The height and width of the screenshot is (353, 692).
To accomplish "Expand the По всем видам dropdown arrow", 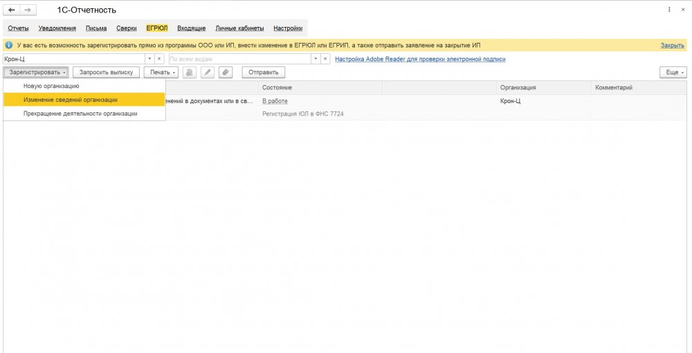I will point(316,59).
